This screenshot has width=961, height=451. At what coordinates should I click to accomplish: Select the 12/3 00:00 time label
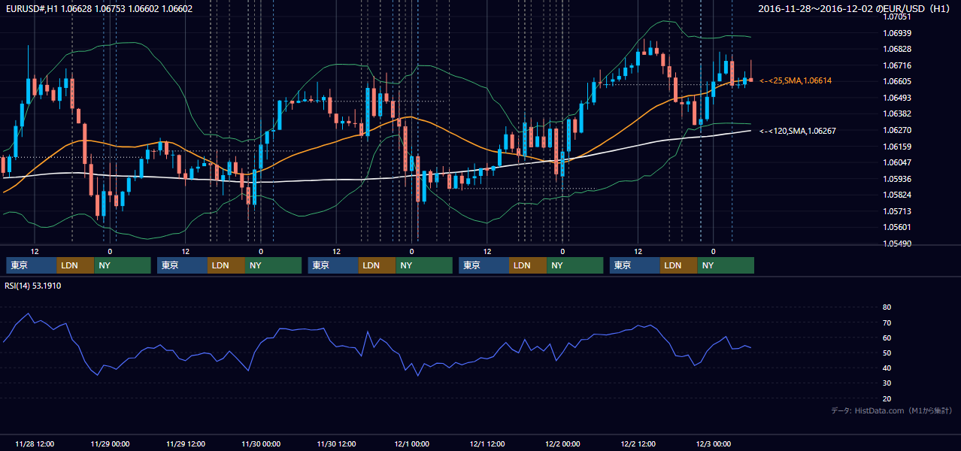coord(714,443)
